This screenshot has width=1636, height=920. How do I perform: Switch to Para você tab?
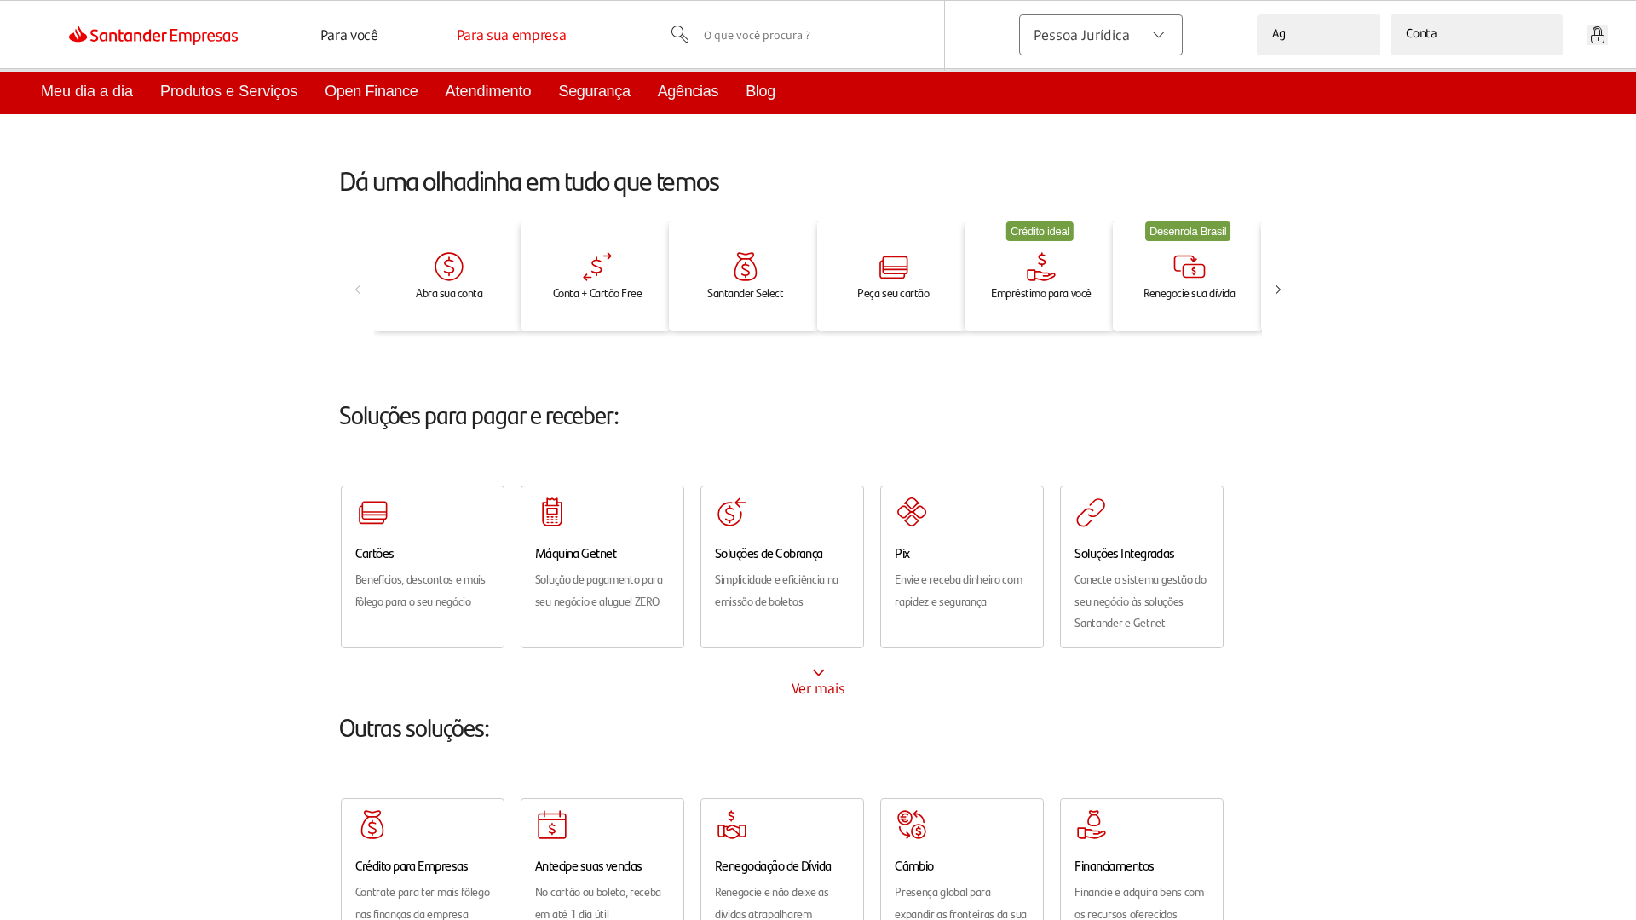point(349,35)
